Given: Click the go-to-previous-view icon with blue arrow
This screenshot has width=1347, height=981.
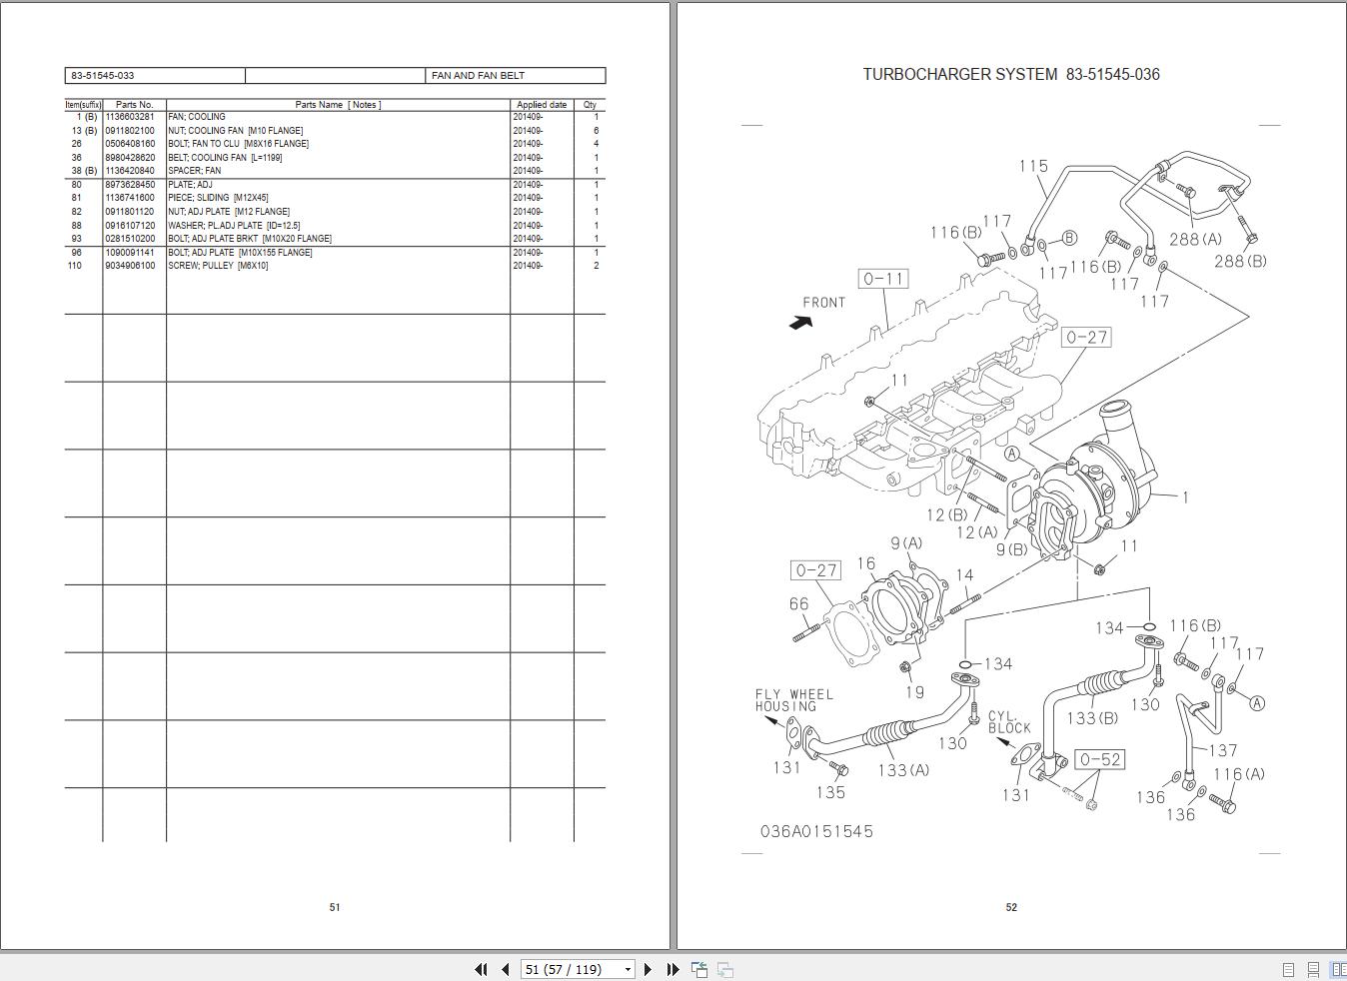Looking at the screenshot, I should [699, 969].
